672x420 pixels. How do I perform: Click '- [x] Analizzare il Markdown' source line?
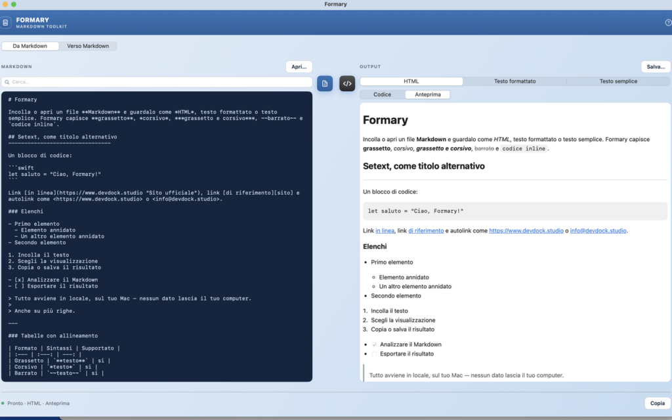click(53, 280)
